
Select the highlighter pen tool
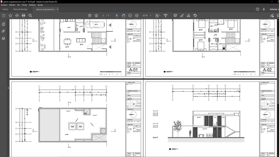[x=182, y=16]
